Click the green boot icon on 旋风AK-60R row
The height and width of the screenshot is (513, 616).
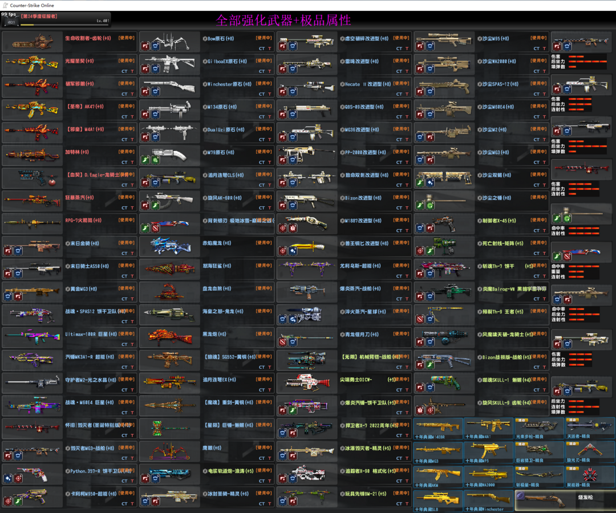(155, 206)
